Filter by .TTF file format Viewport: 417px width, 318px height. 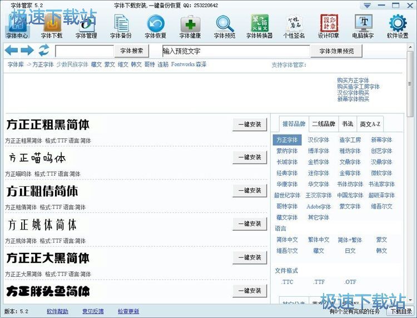(319, 282)
